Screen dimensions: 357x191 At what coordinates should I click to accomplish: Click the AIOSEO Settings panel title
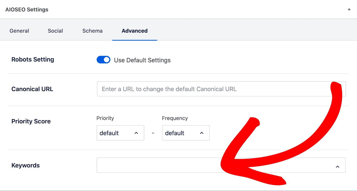click(27, 10)
